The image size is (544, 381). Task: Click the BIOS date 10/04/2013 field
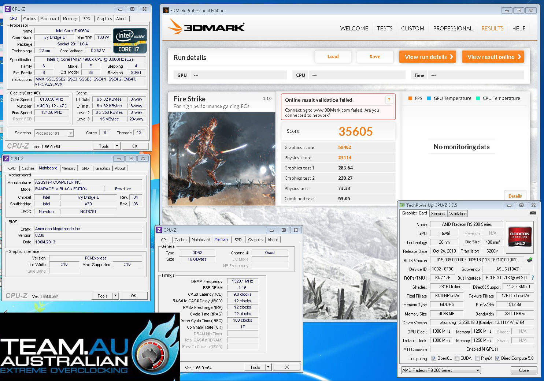88,242
